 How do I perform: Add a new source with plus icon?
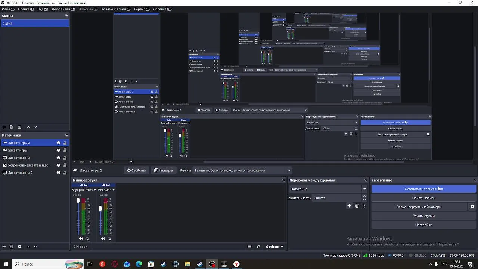click(x=4, y=247)
